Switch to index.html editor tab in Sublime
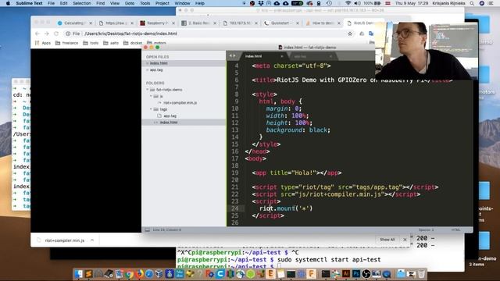The image size is (500, 281). point(262,56)
